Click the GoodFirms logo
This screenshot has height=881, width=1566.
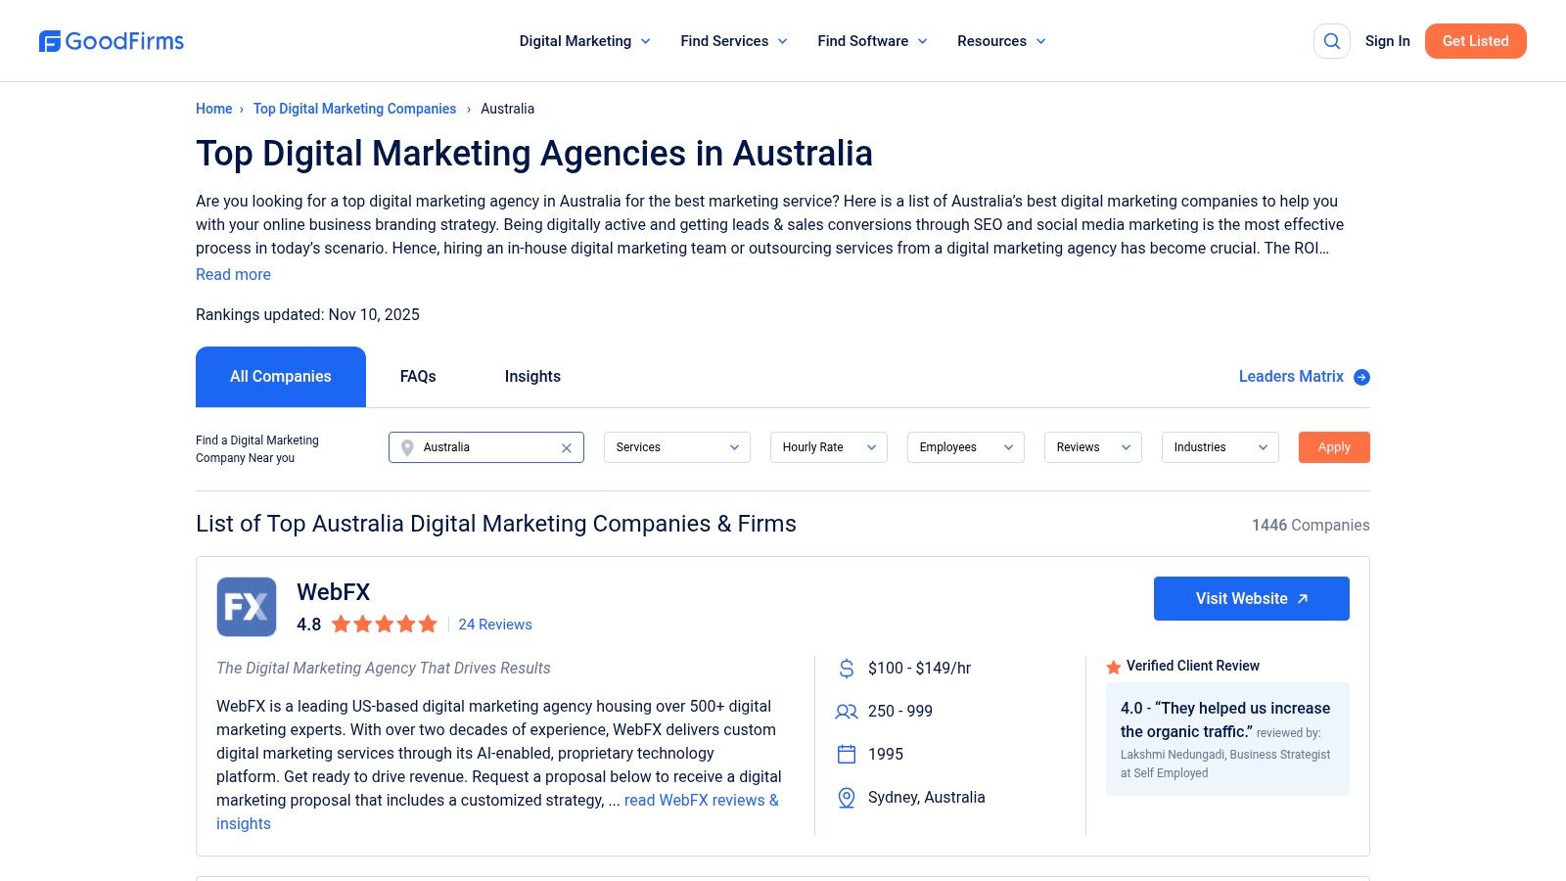111,41
